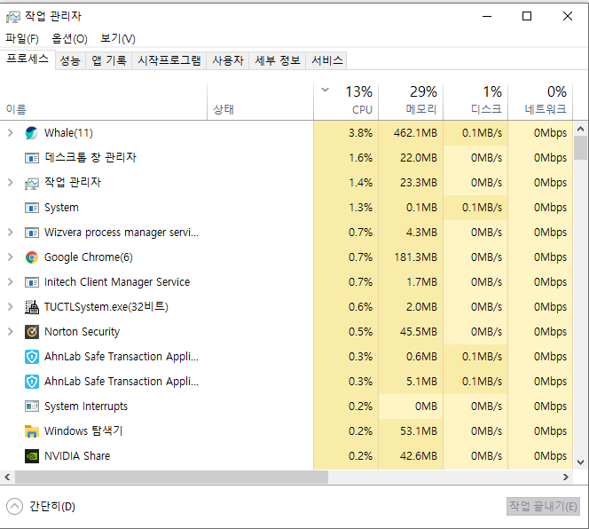589x529 pixels.
Task: Click the 53.1MB memory value
Action: 419,431
